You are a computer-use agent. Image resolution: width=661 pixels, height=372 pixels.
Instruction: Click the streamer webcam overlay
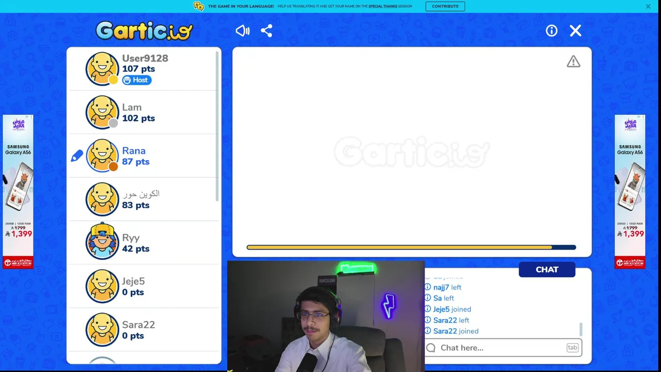pos(326,316)
